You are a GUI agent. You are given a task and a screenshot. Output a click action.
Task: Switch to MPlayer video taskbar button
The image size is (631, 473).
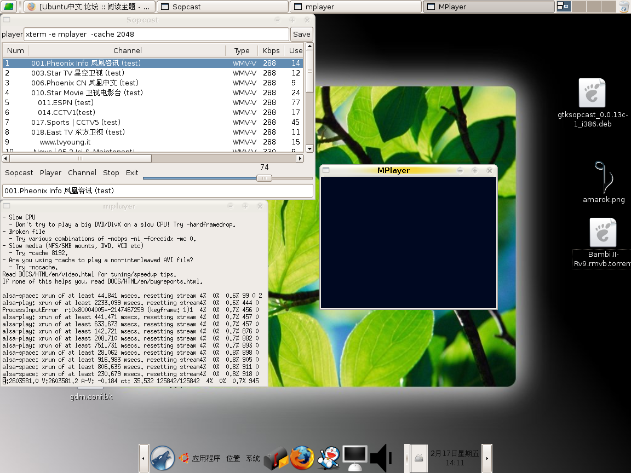point(489,7)
